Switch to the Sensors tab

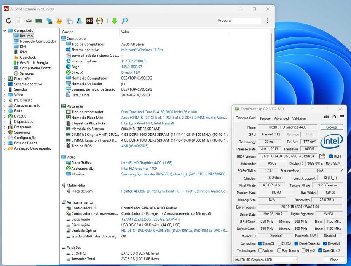tap(265, 118)
